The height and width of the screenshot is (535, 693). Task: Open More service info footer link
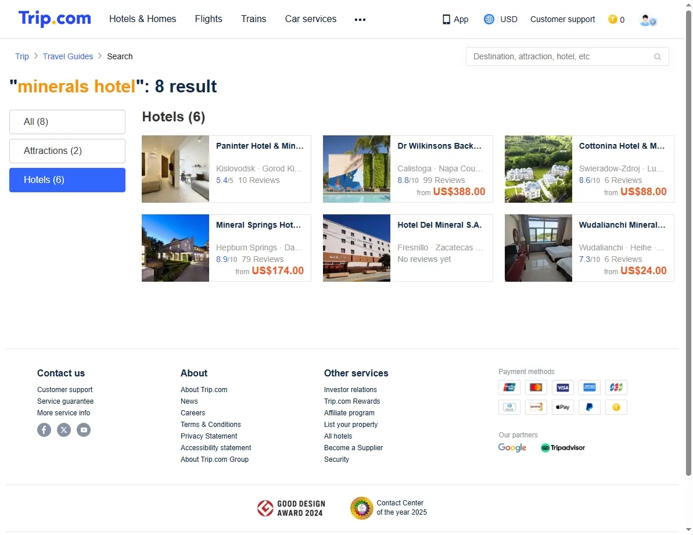[64, 412]
